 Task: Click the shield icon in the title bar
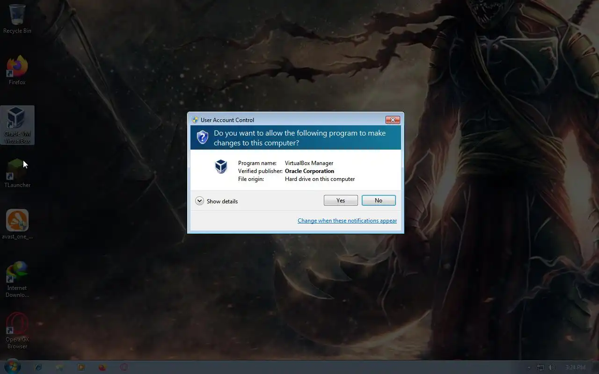coord(195,120)
